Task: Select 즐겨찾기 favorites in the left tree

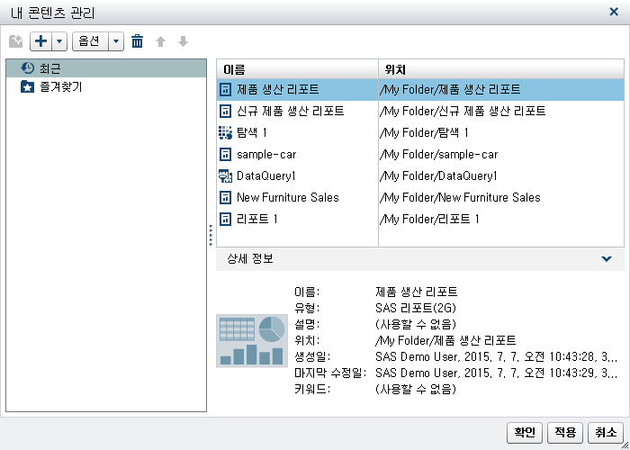Action: tap(59, 87)
